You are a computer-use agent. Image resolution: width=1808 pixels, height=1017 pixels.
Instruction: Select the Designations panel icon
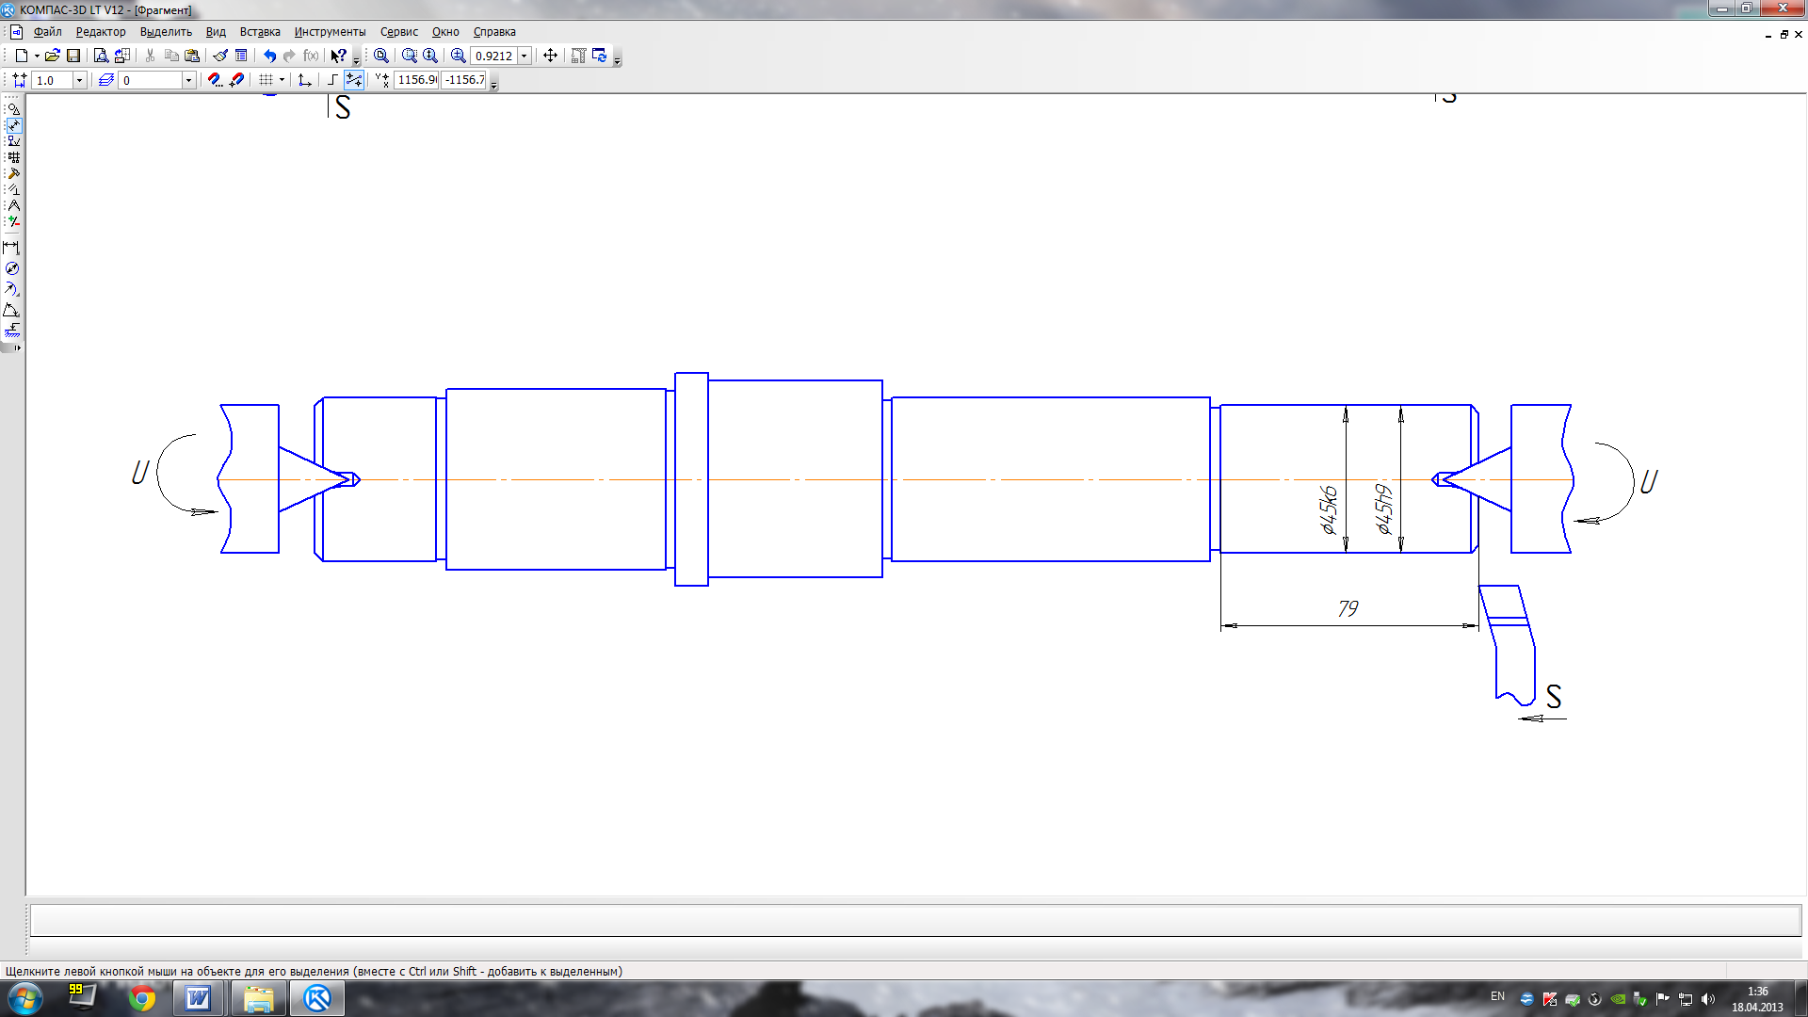(x=13, y=141)
